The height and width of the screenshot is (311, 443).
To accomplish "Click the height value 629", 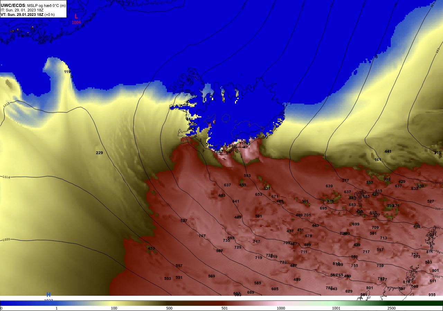I will [x=349, y=291].
